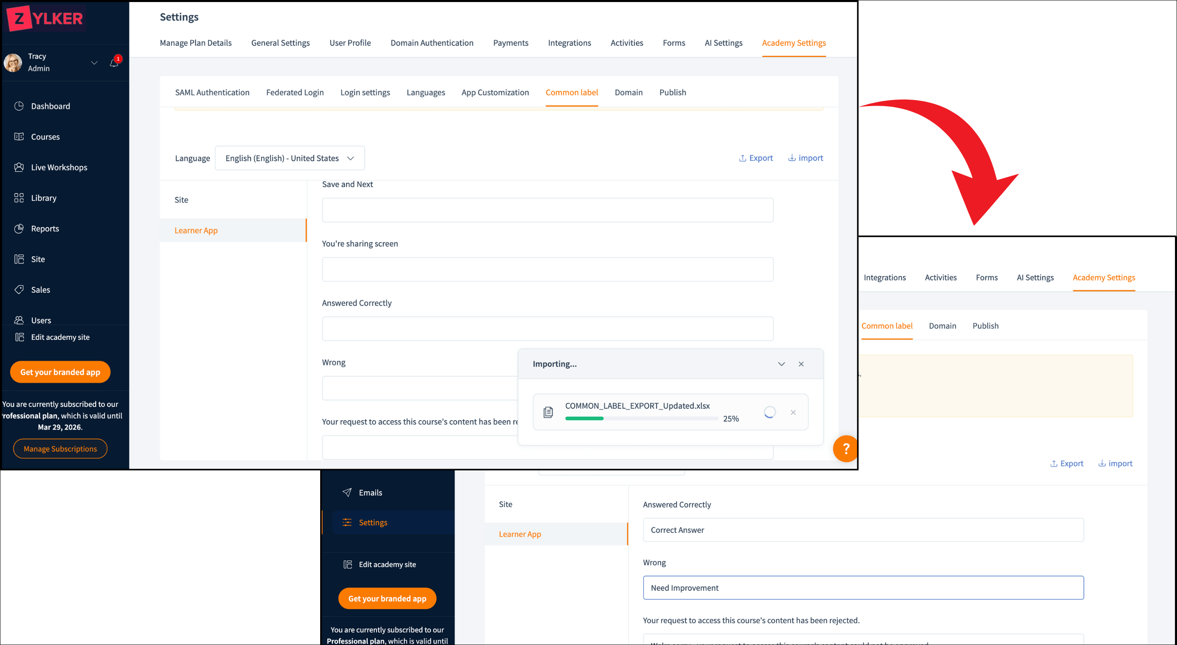Open the Library sidebar item
The width and height of the screenshot is (1177, 645).
pos(43,198)
